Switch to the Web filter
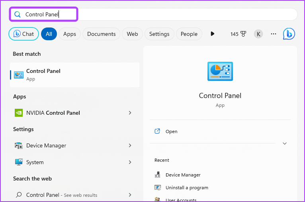The image size is (305, 202). [x=132, y=34]
